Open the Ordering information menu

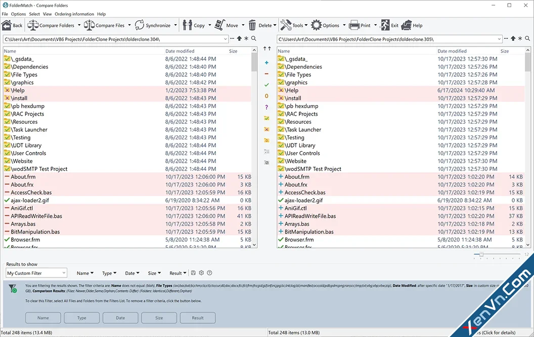74,14
